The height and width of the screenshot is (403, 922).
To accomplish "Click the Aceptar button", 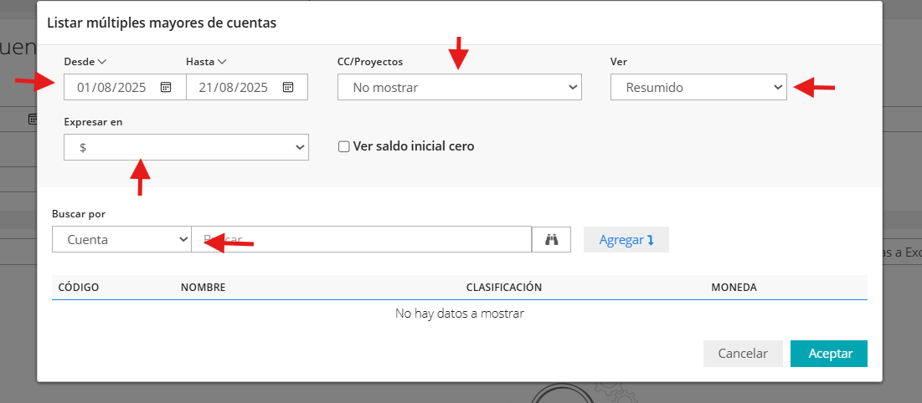I will point(828,353).
